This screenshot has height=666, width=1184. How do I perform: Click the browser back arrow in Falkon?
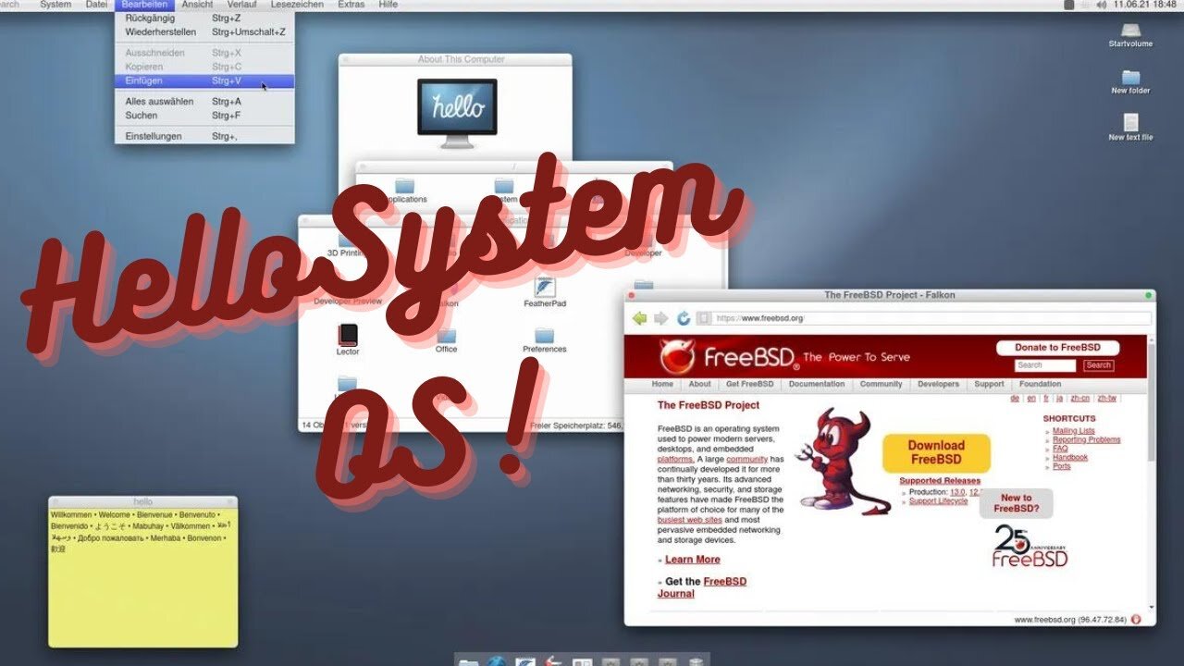point(639,316)
